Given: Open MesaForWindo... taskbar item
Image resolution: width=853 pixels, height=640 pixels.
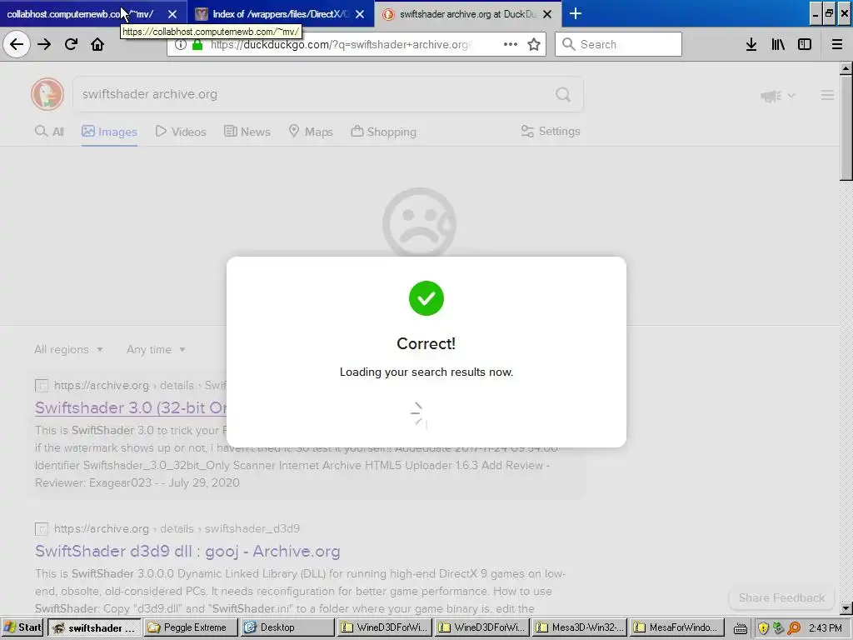Looking at the screenshot, I should coord(677,627).
